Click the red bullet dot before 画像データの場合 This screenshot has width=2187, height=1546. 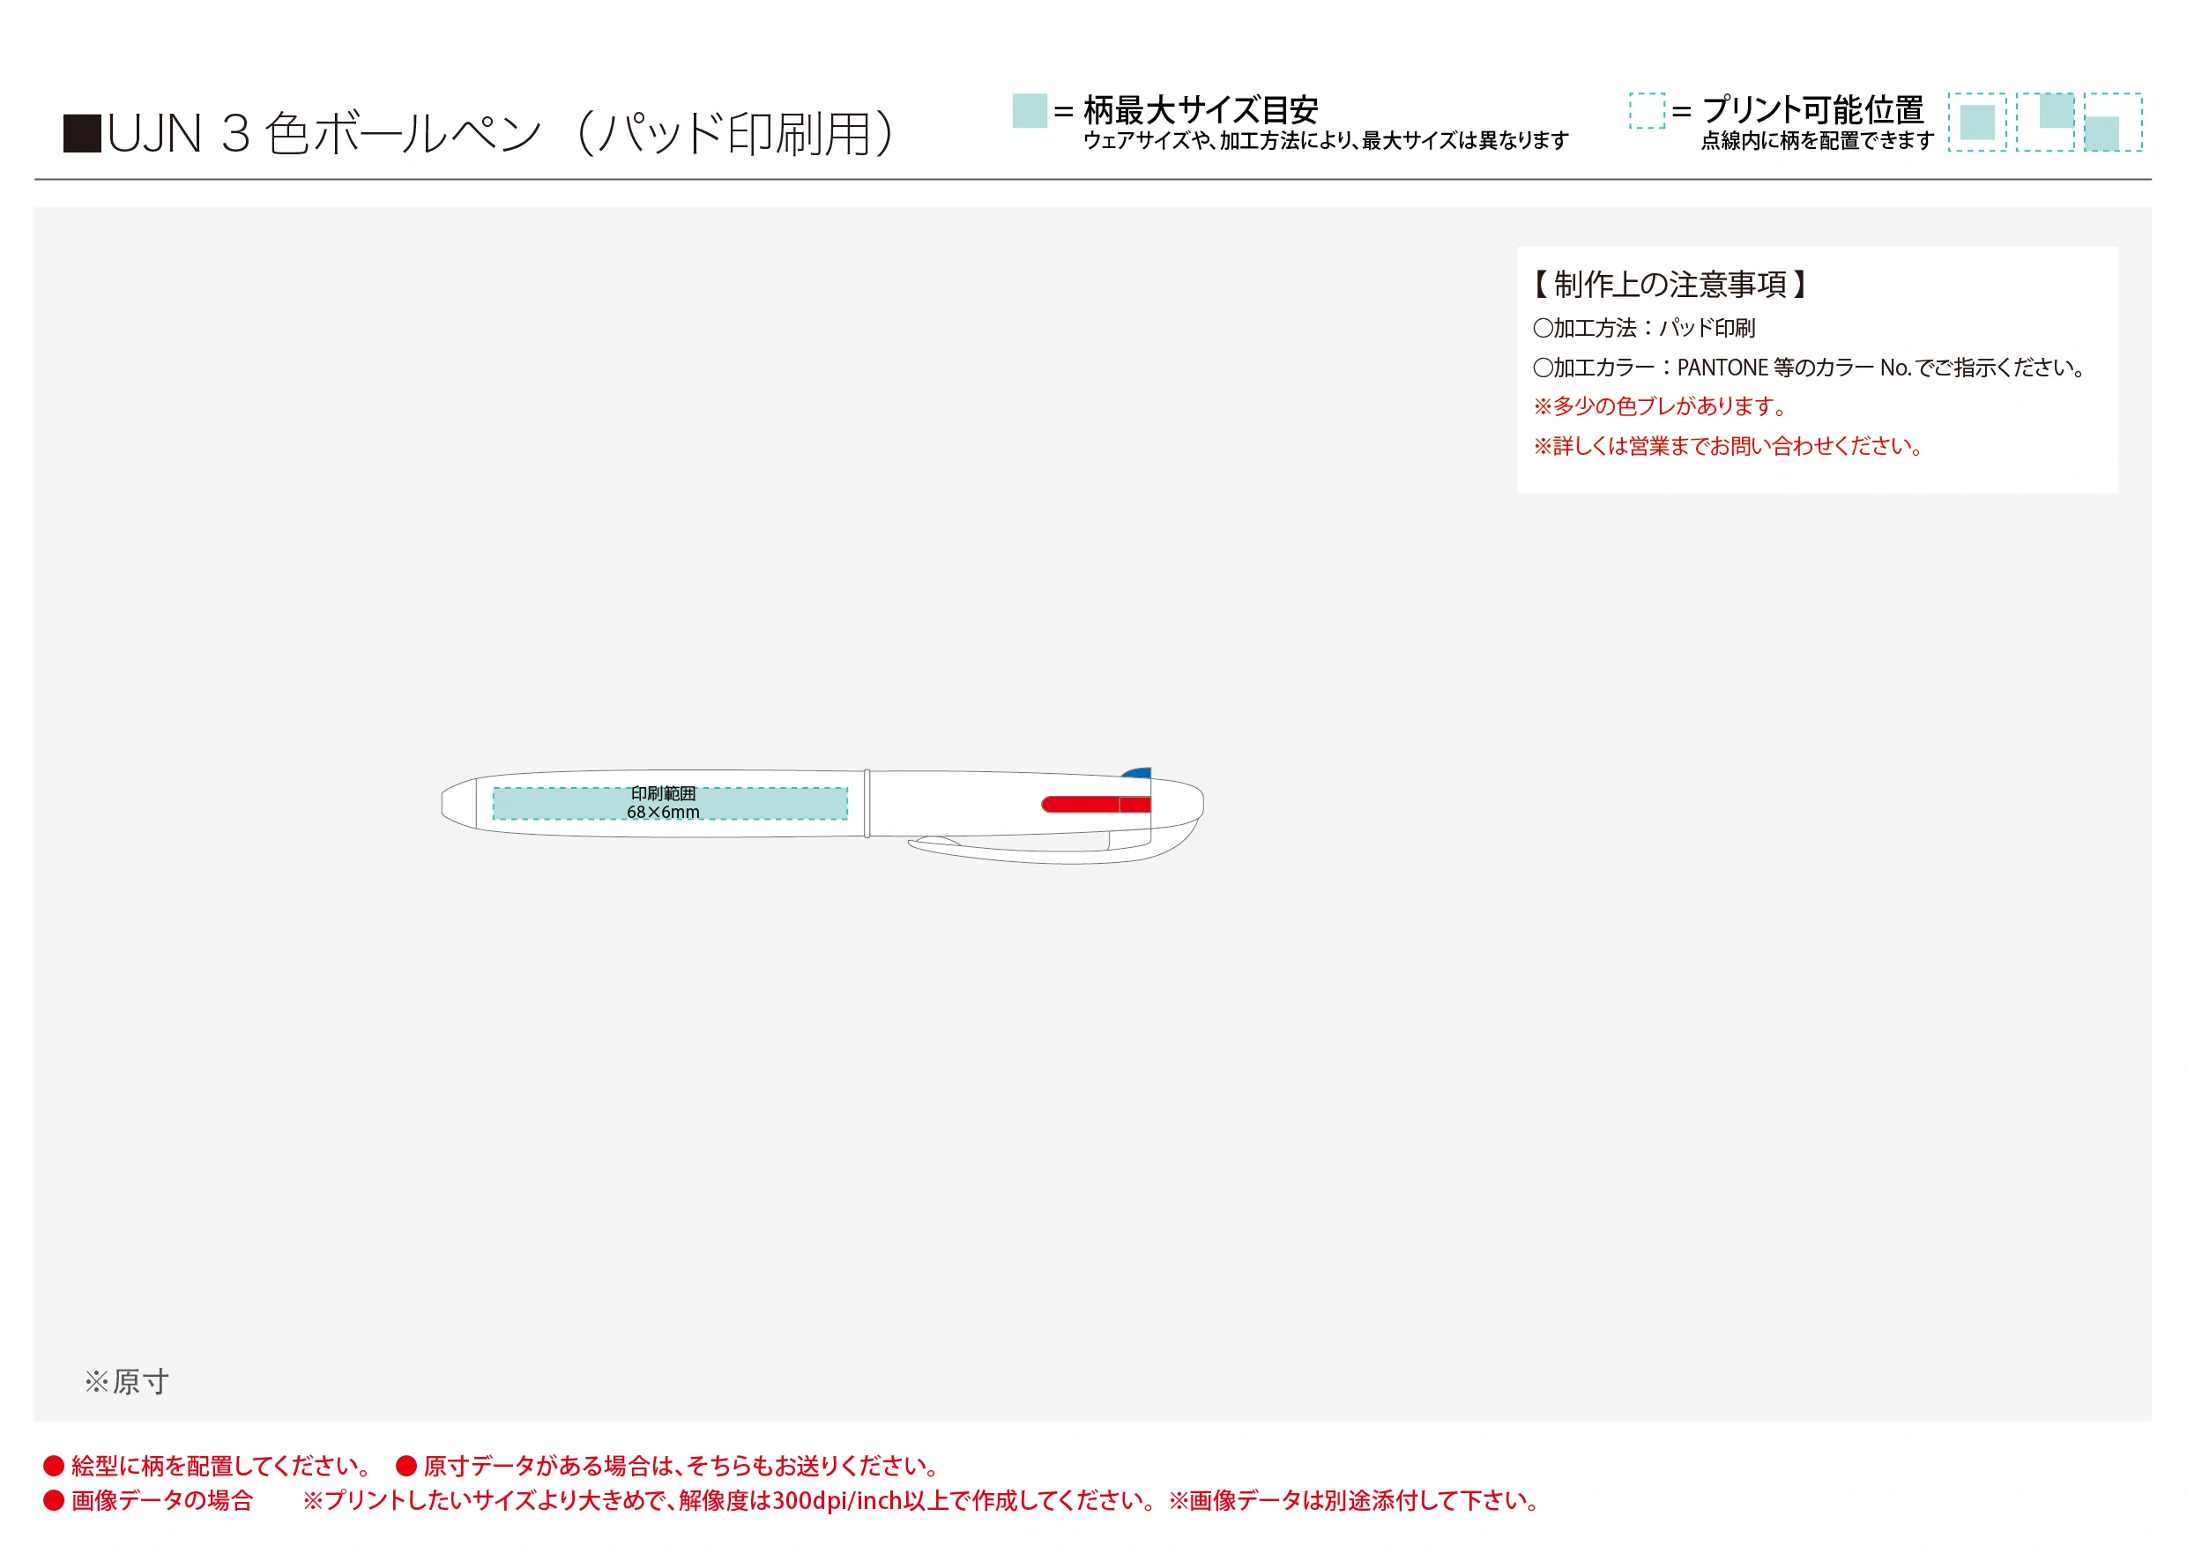coord(54,1501)
